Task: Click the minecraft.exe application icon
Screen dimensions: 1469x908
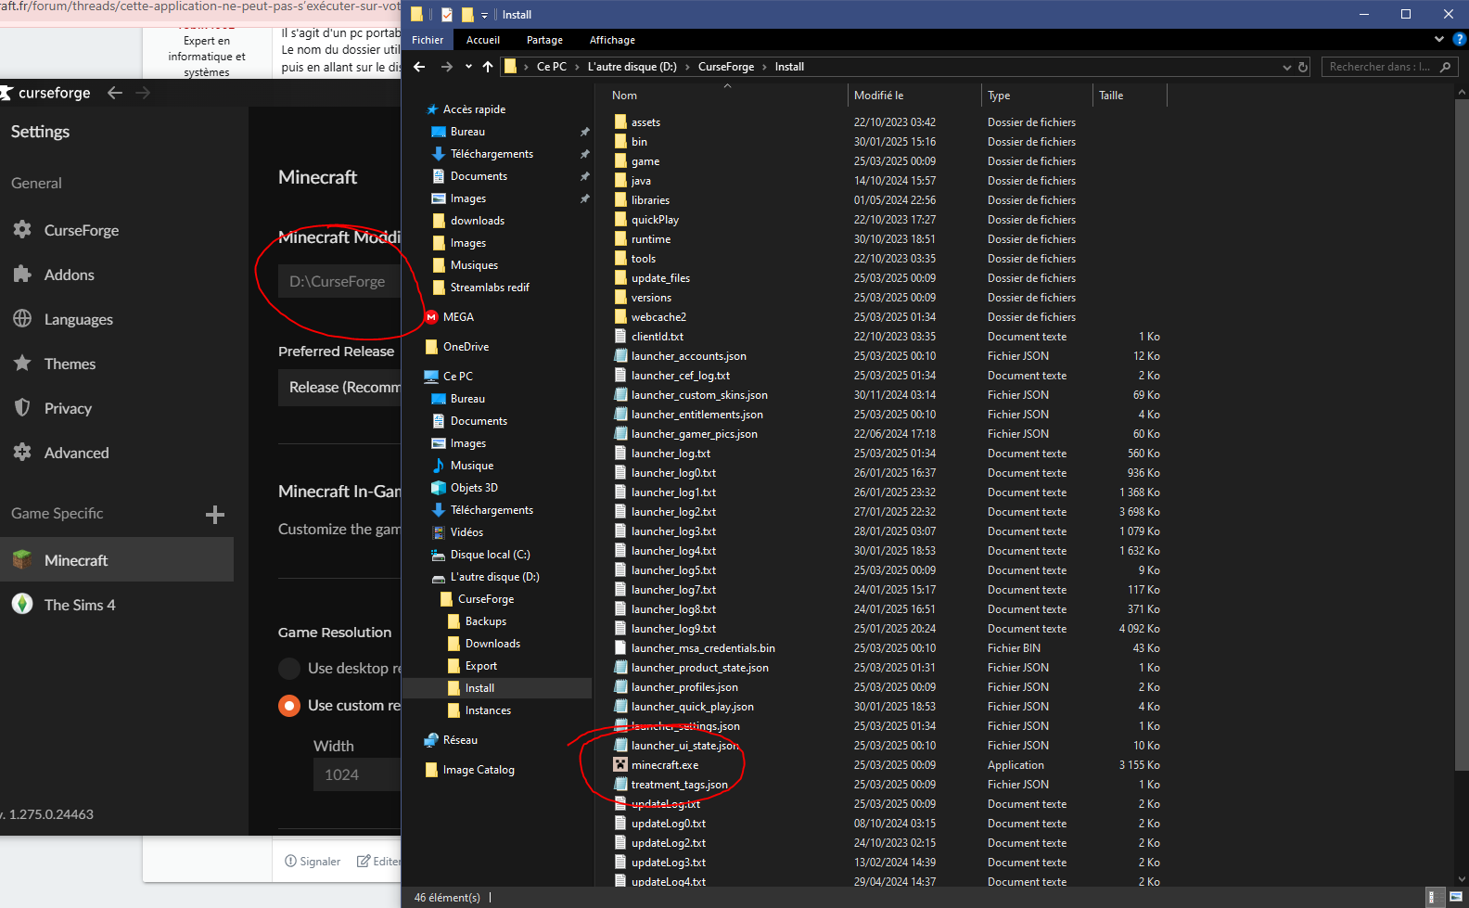Action: coord(620,764)
